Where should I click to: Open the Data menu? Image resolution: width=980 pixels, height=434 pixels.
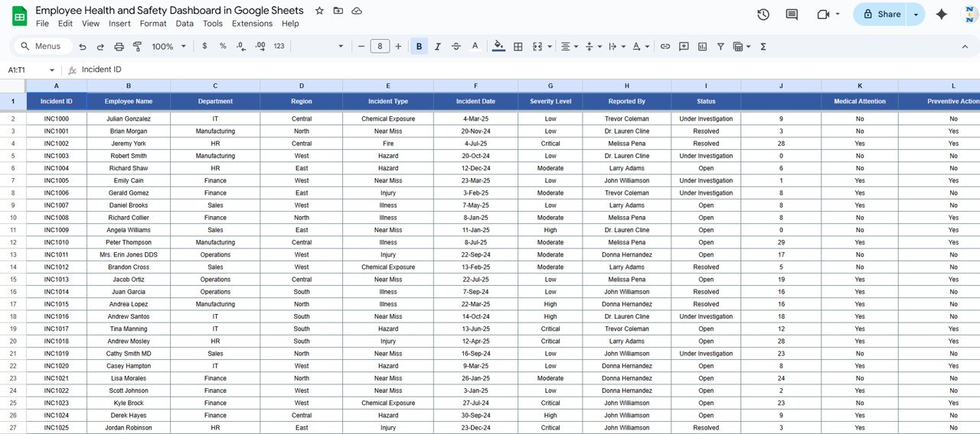[185, 24]
